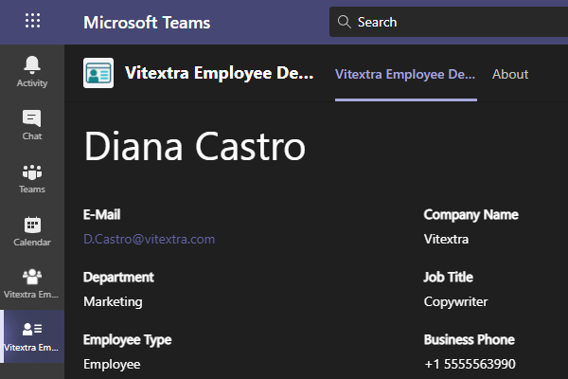Viewport: 568px width, 379px height.
Task: Click the Employee Type label
Action: [127, 340]
